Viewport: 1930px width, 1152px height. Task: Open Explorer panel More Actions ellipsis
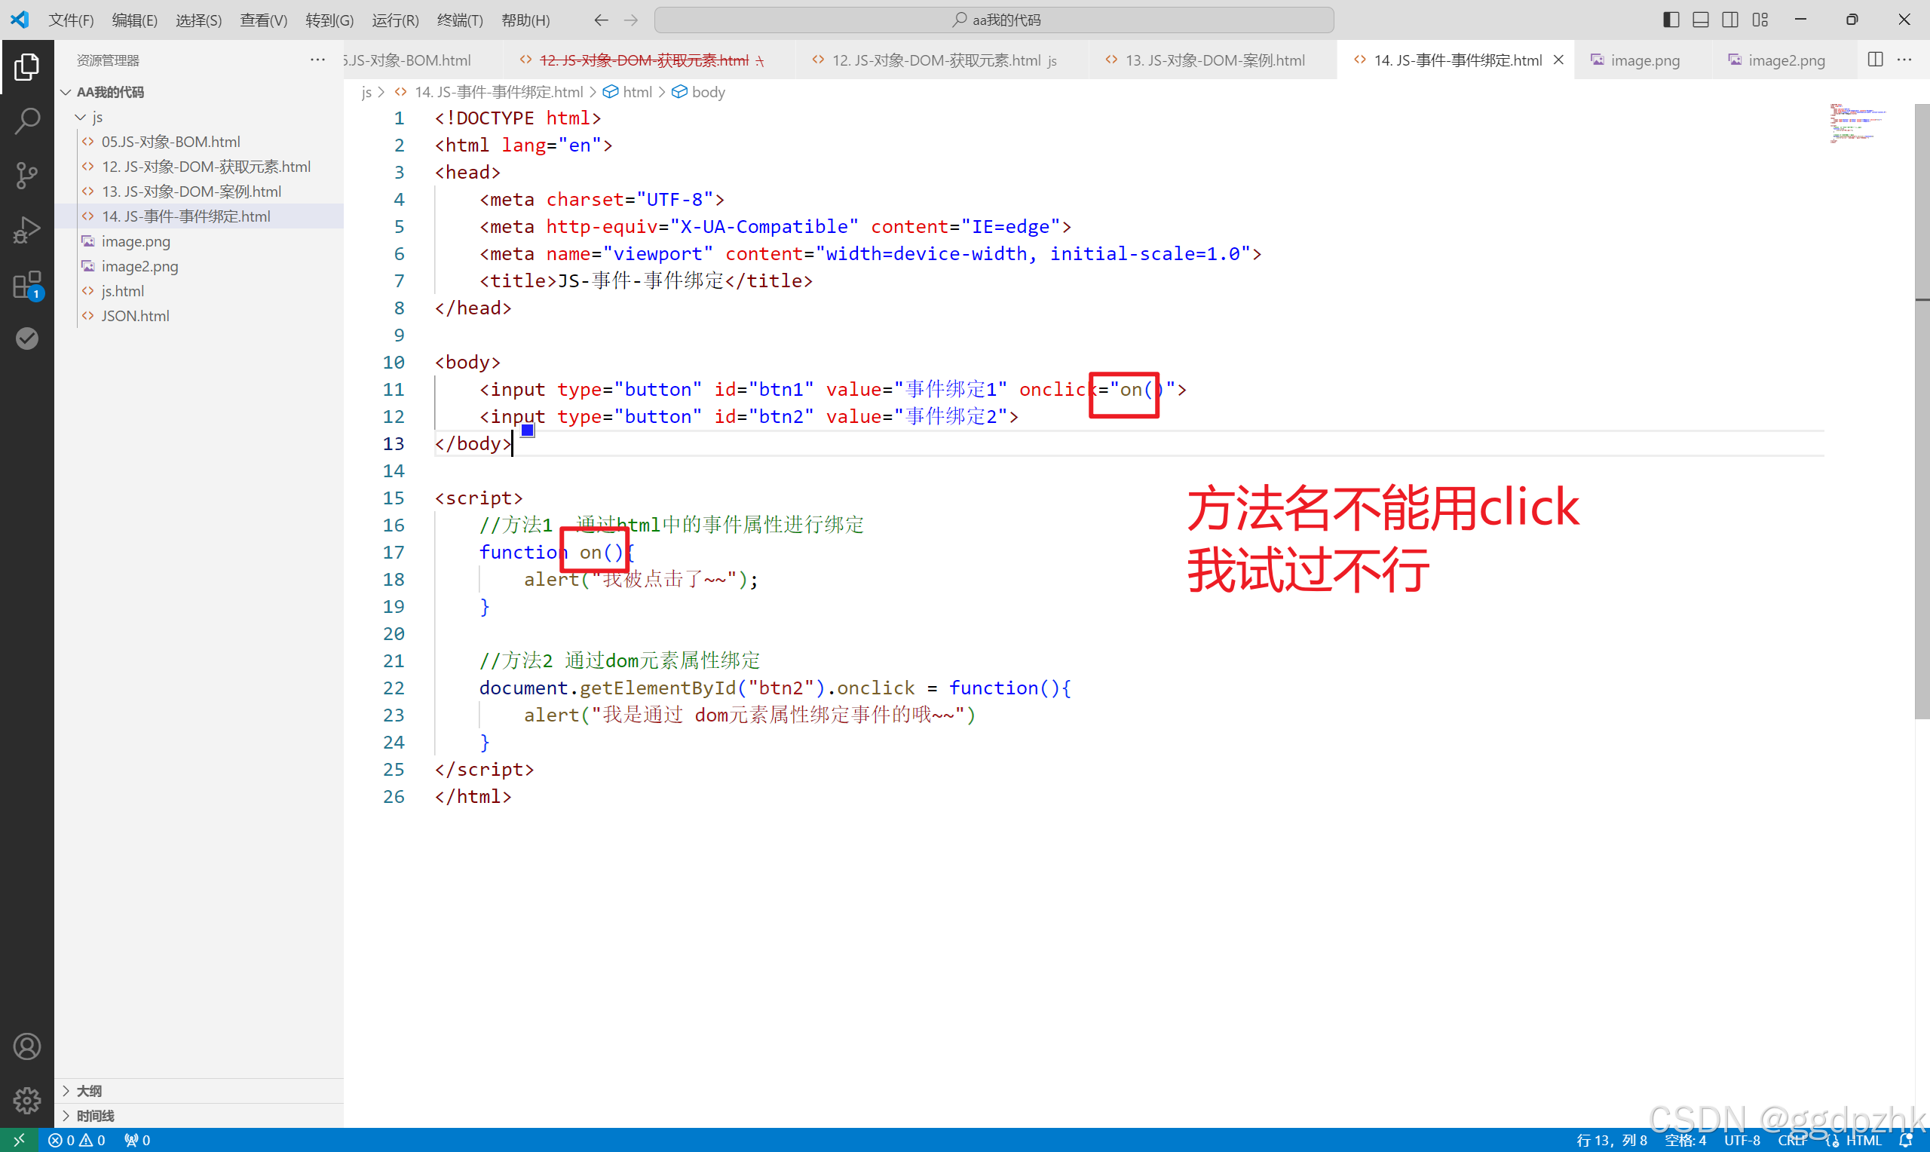point(317,60)
